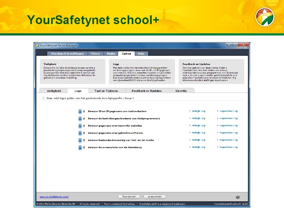This screenshot has width=284, height=213.
Task: Click the 'Bewaar gegevens over bezochte websites' label
Action: (115, 126)
